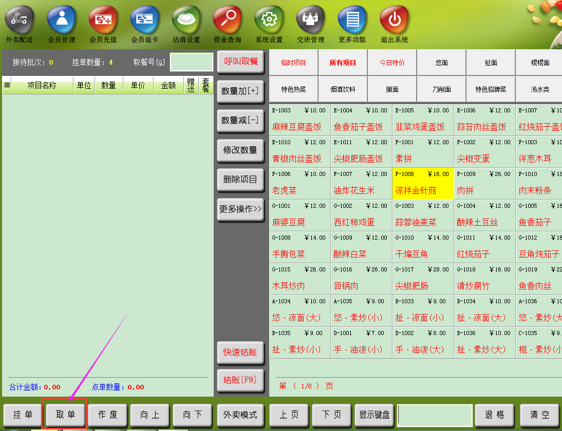Click the 会员退卡 card refund icon

click(x=144, y=19)
